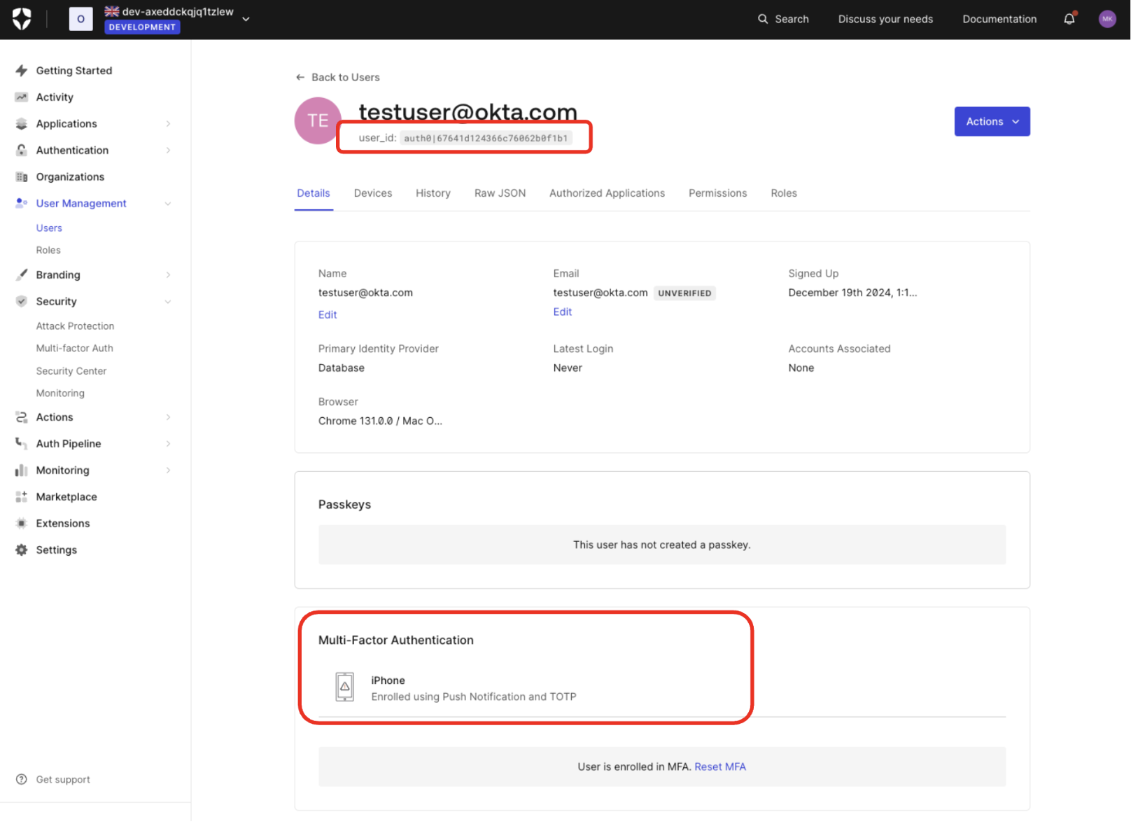Click the search magnifier icon
1131x826 pixels.
(763, 19)
